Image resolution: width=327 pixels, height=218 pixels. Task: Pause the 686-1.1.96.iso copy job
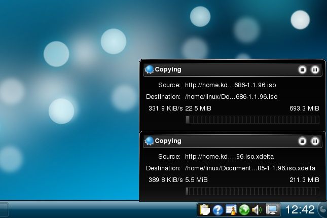(315, 69)
